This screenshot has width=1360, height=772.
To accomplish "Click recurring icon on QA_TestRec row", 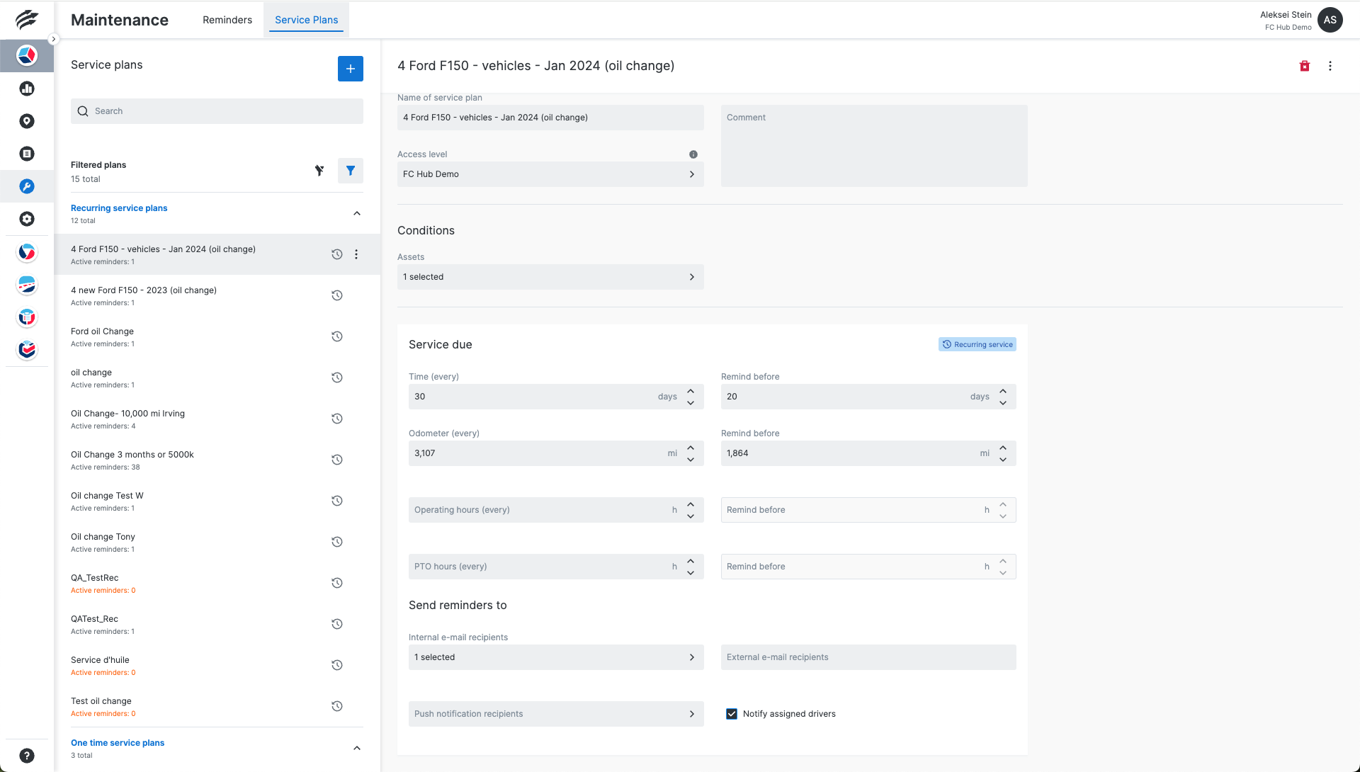I will coord(337,583).
